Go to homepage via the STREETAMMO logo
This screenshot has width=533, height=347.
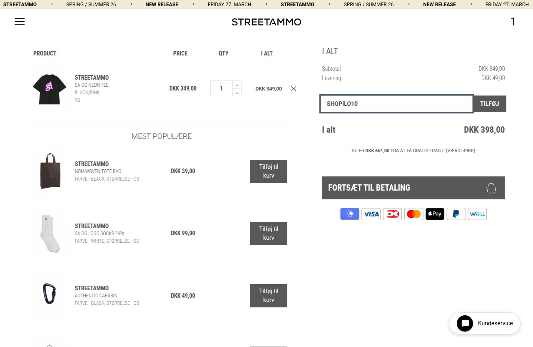pos(266,22)
